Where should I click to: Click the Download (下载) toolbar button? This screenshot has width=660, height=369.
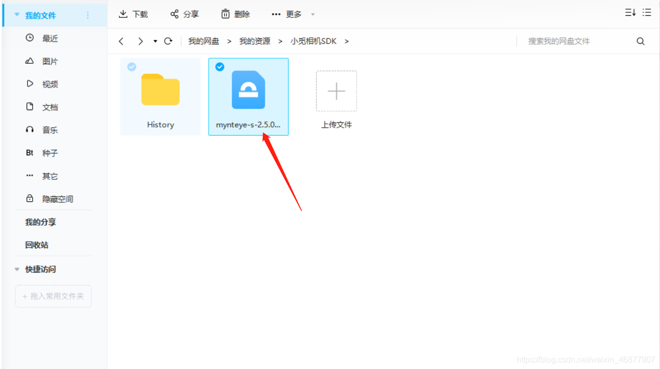tap(133, 14)
